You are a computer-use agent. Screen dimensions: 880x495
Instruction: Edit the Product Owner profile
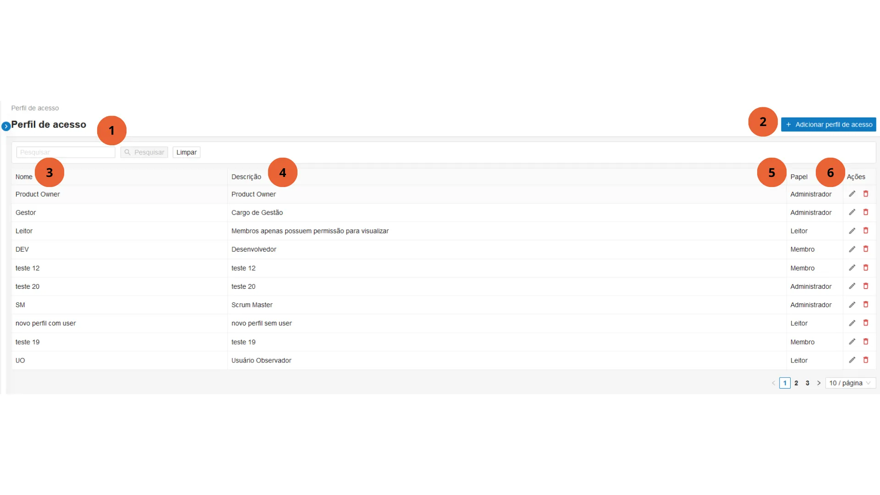coord(852,194)
